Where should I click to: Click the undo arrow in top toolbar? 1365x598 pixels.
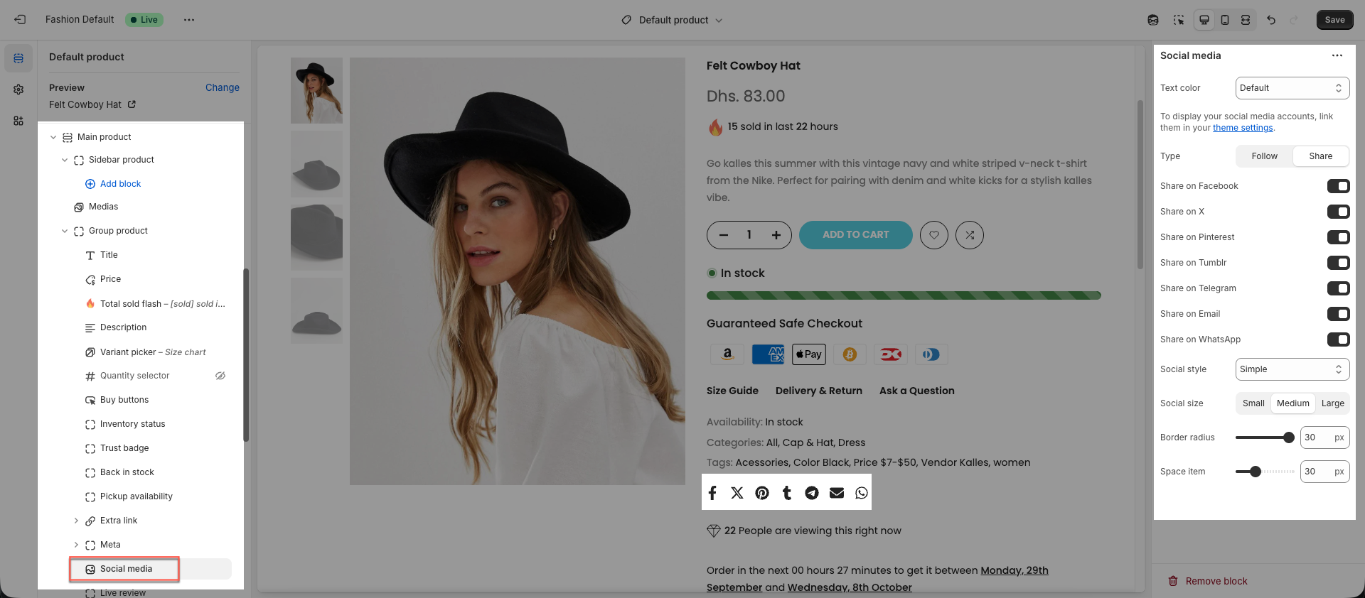1271,20
